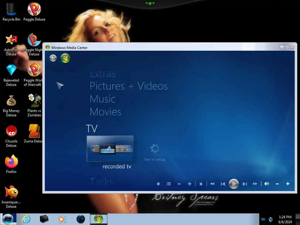
Task: Open the recorded tv tile
Action: (x=110, y=149)
